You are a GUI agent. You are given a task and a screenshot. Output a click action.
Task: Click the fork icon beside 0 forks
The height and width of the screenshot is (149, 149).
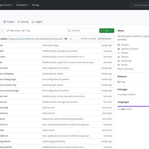(x=119, y=65)
